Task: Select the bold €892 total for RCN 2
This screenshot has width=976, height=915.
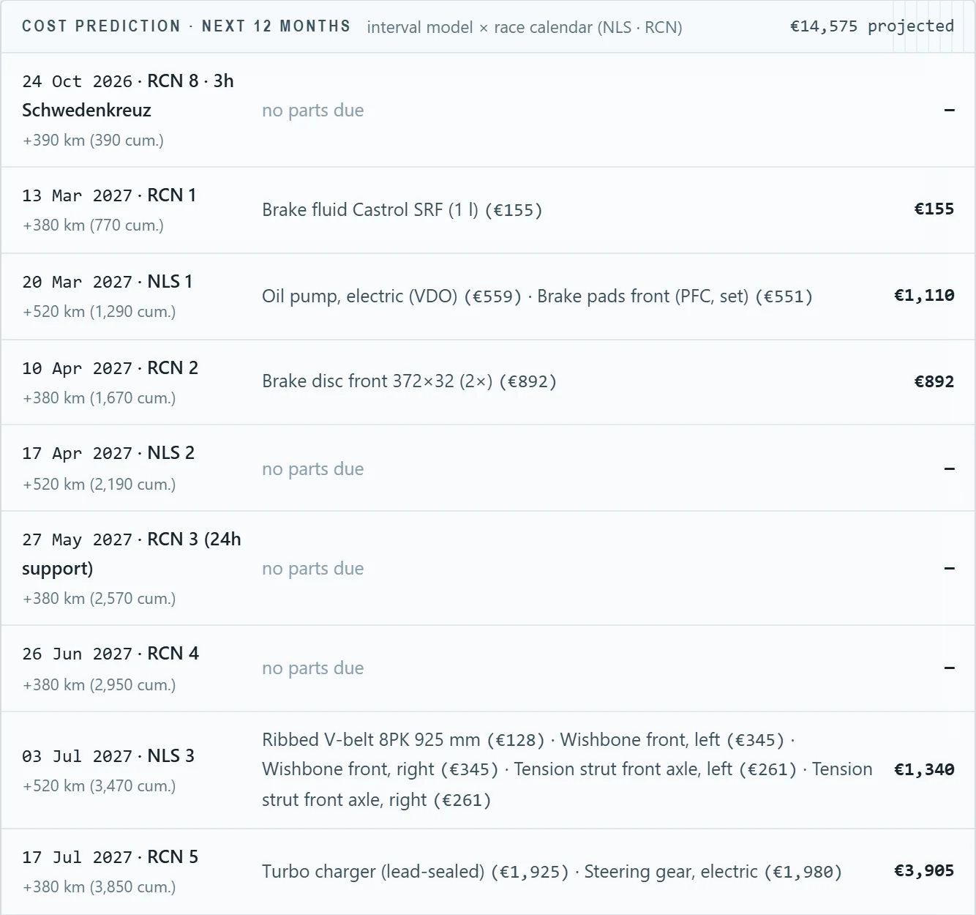Action: [934, 382]
